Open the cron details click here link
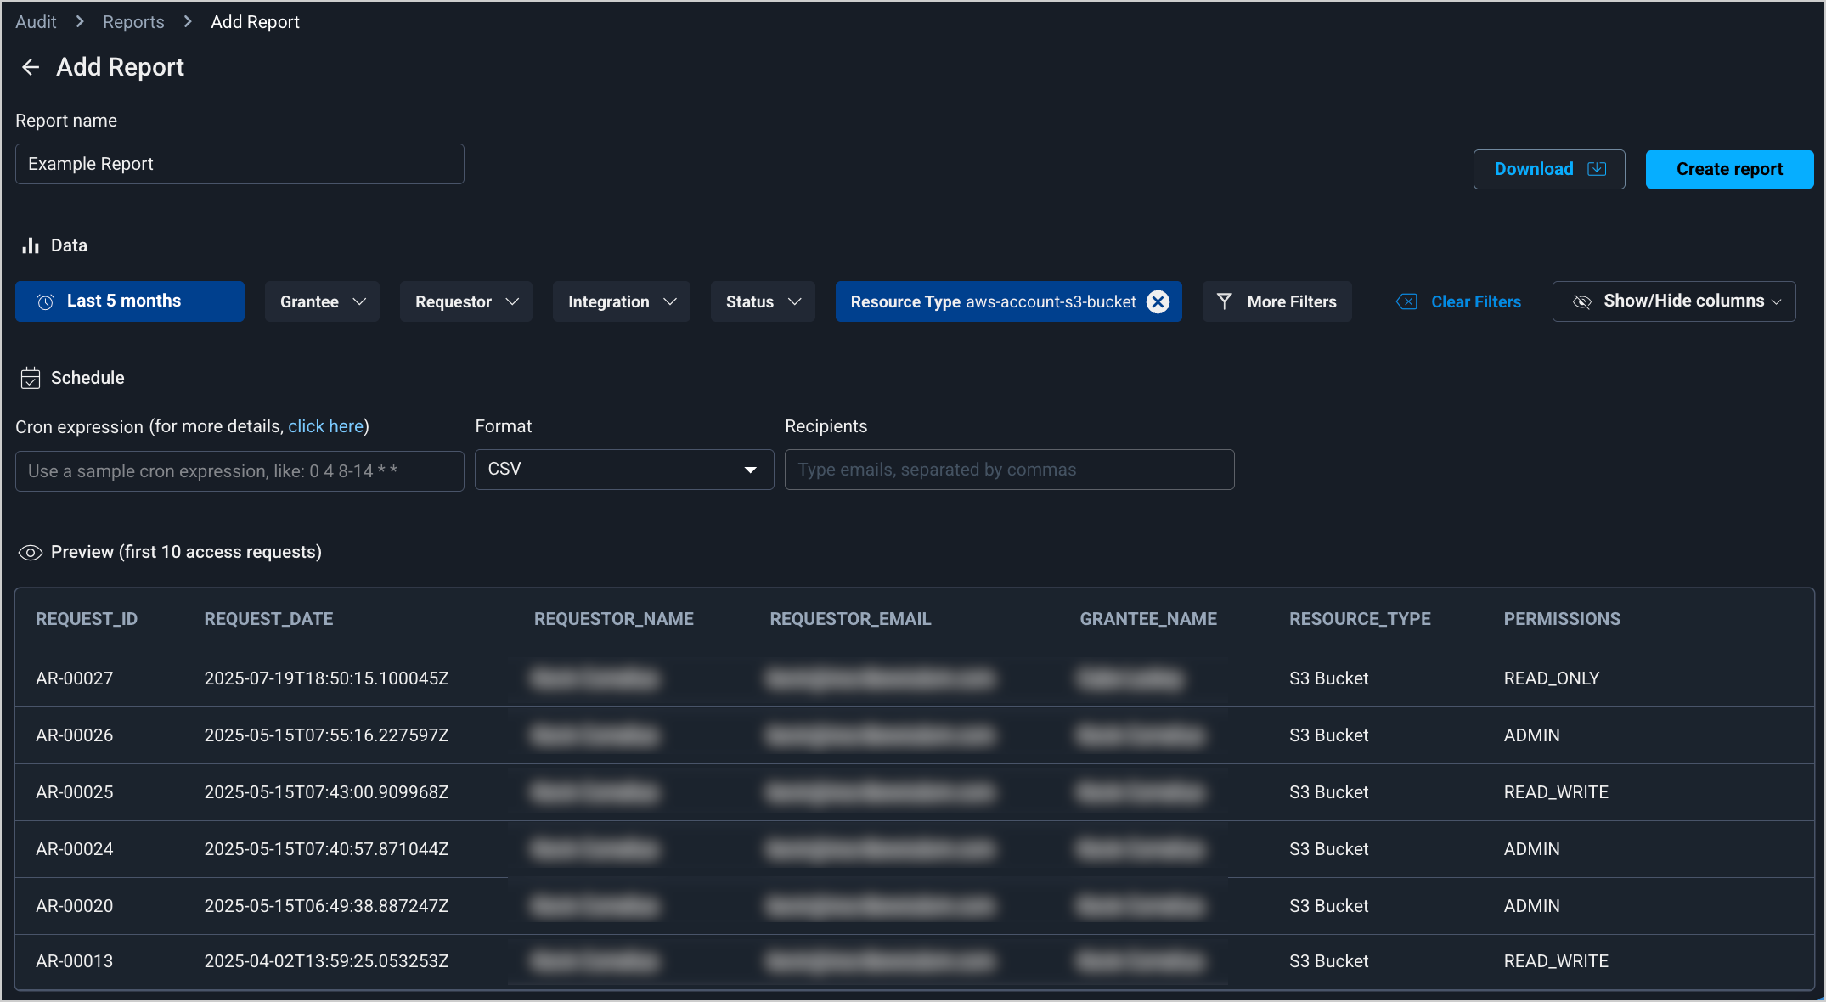Screen dimensions: 1826x1002 325,426
